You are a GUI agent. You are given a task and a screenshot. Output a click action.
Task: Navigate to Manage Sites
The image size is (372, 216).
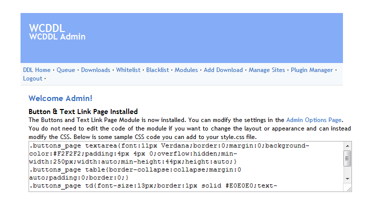pos(267,70)
